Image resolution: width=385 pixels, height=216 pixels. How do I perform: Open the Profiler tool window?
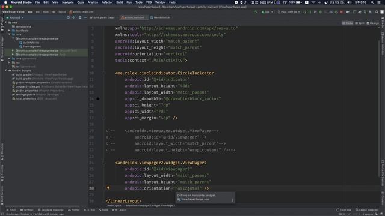(74, 210)
